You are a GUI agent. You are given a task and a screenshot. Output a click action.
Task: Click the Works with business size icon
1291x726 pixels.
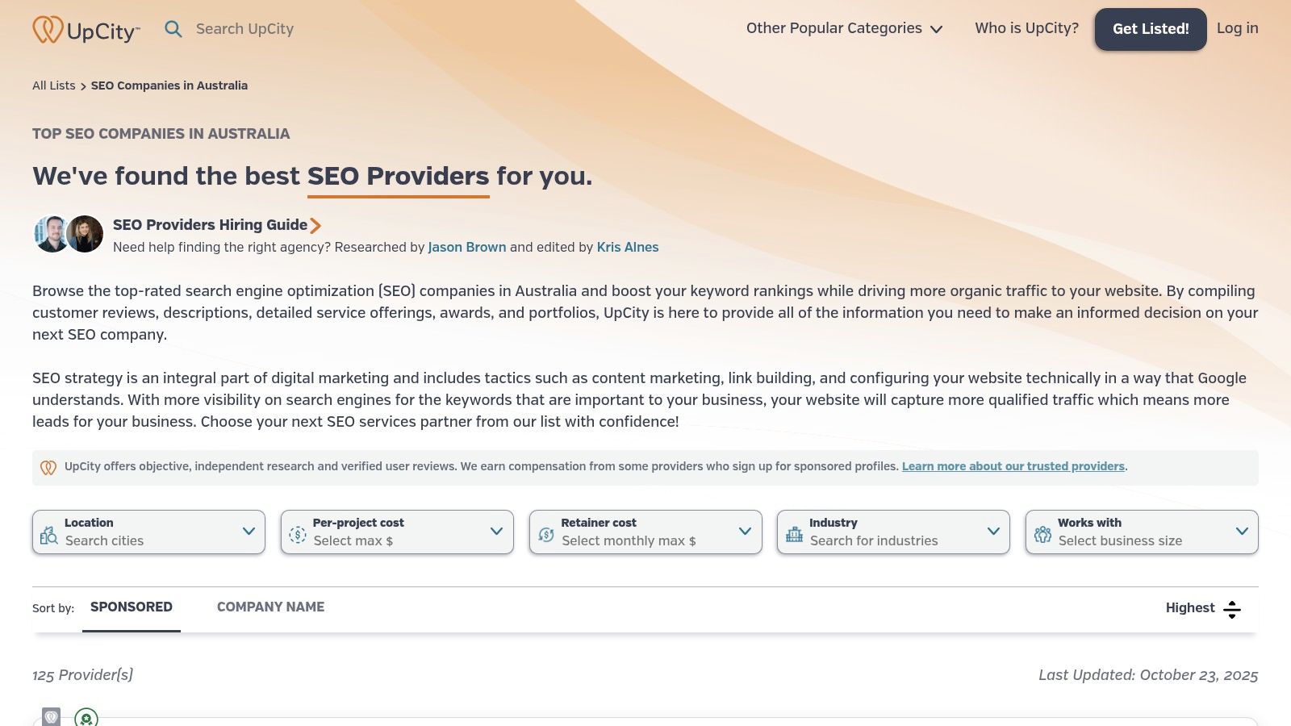coord(1042,534)
